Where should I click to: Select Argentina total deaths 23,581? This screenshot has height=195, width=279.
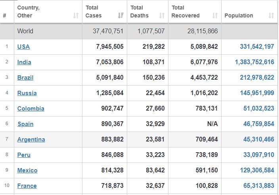155,140
